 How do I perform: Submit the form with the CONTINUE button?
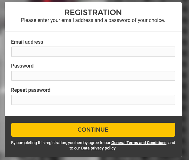93,130
